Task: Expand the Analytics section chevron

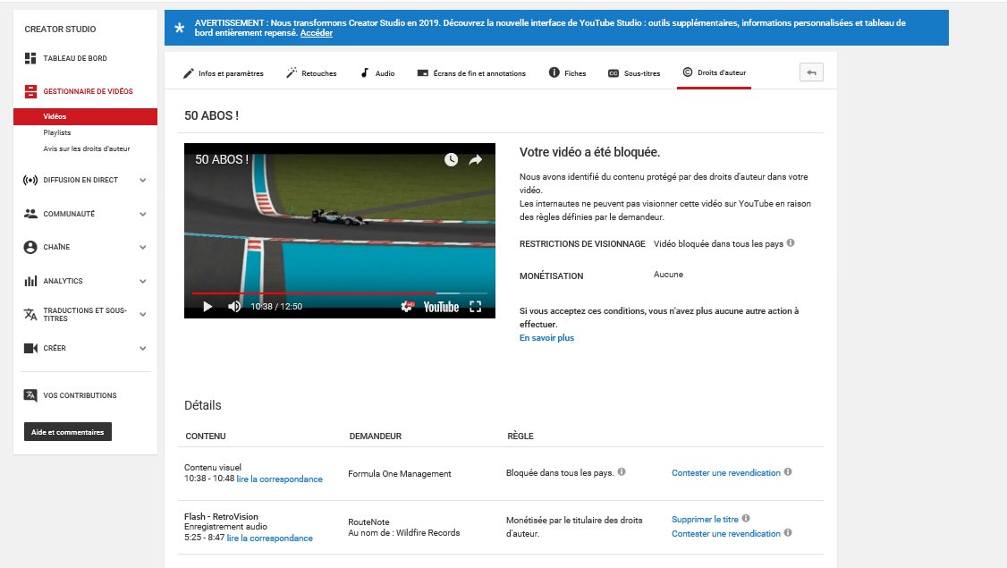Action: click(142, 281)
